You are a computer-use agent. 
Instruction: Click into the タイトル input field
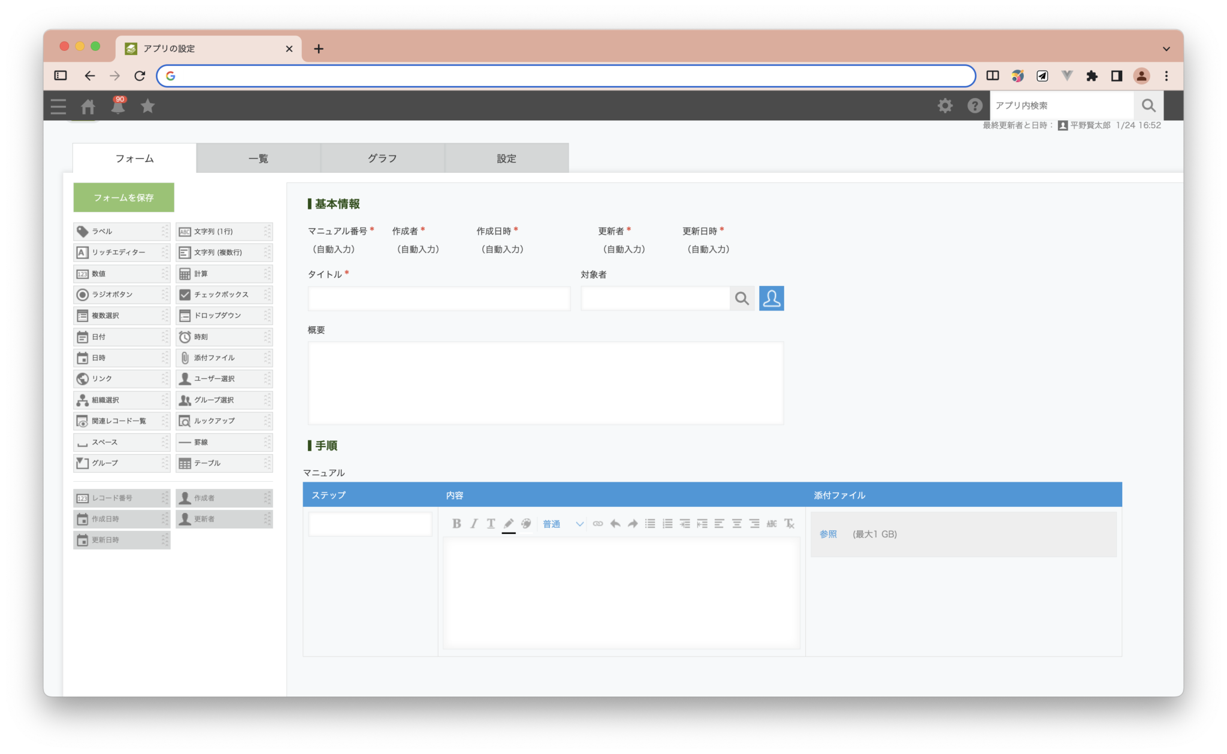pos(439,298)
